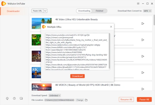Resume the 4K Video Unbelievable Beauty download
155x105 pixels.
pyautogui.click(x=143, y=24)
